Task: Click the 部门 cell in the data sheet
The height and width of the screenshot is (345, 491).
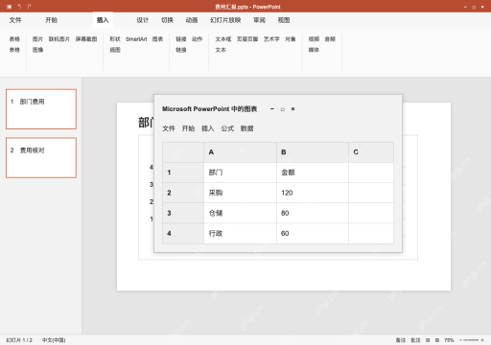Action: [240, 172]
